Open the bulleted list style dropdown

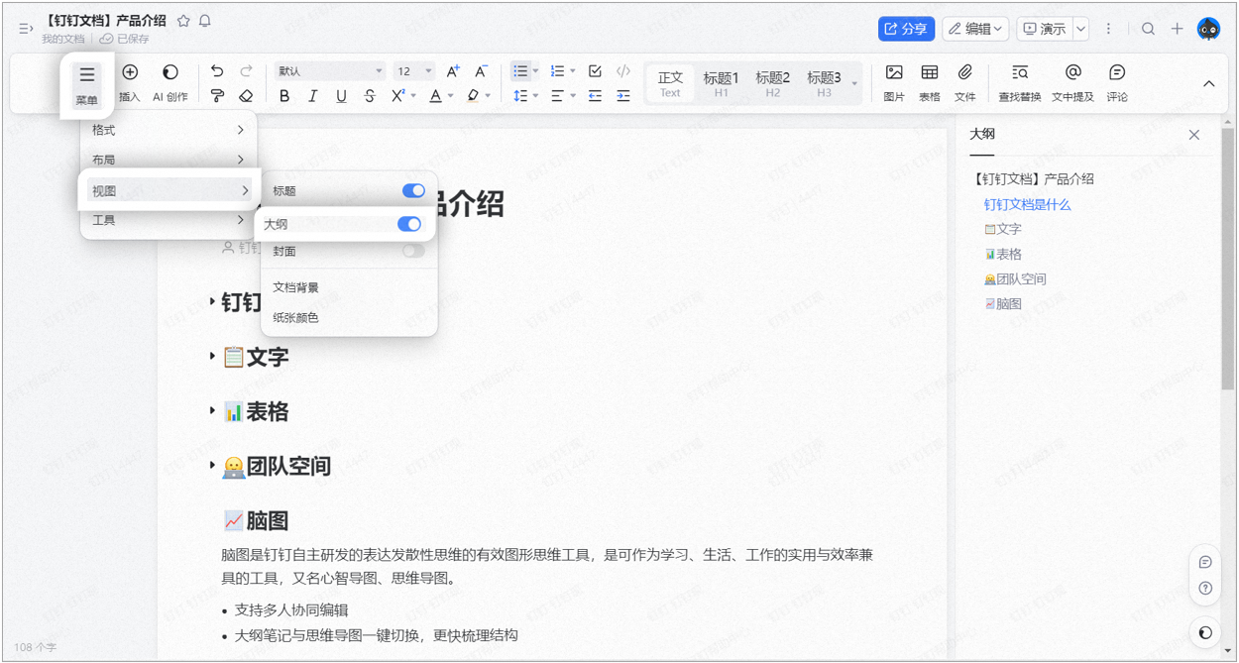(535, 71)
